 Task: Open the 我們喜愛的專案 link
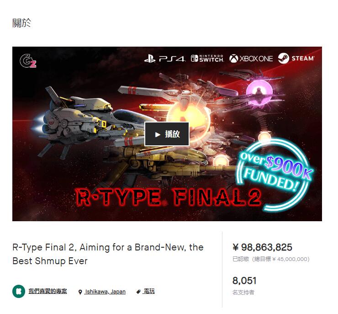(x=48, y=291)
